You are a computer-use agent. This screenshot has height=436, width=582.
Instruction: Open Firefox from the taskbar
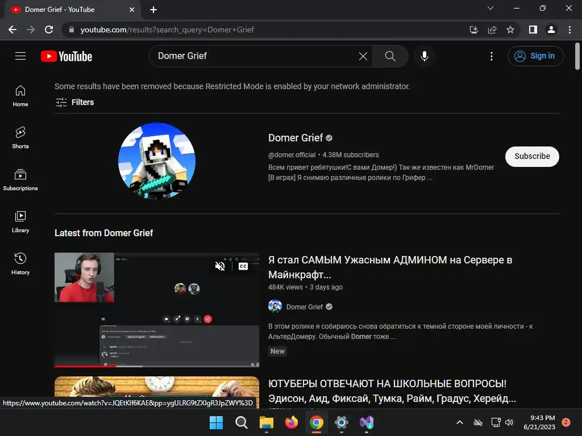(292, 422)
